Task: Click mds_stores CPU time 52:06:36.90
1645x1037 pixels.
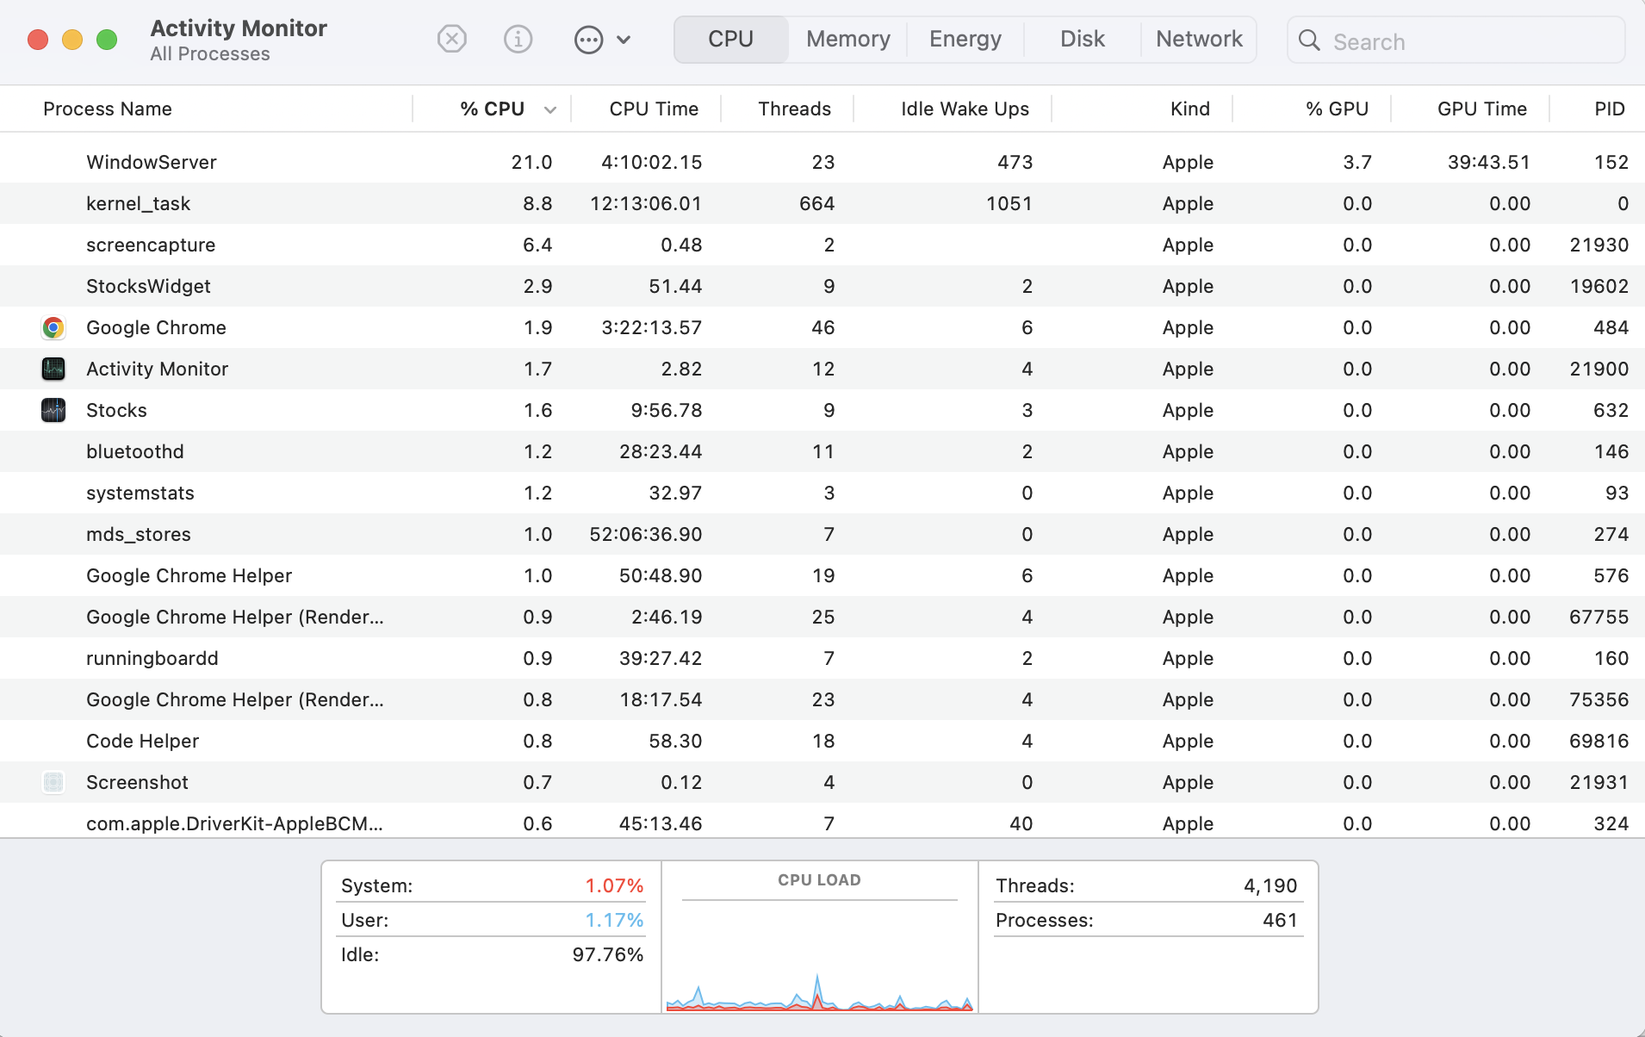Action: click(x=646, y=534)
